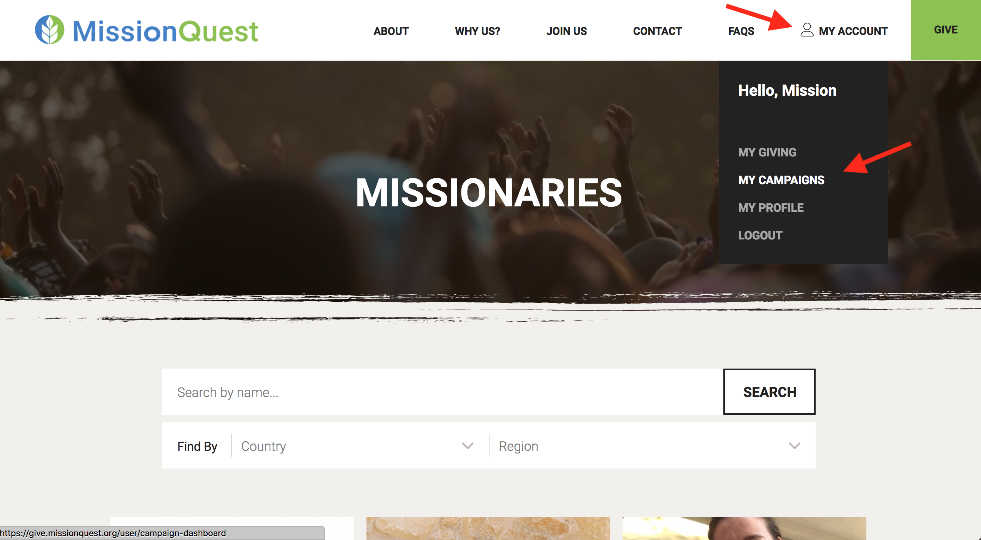The width and height of the screenshot is (981, 540).
Task: Focus the Search by name field
Action: coord(442,392)
